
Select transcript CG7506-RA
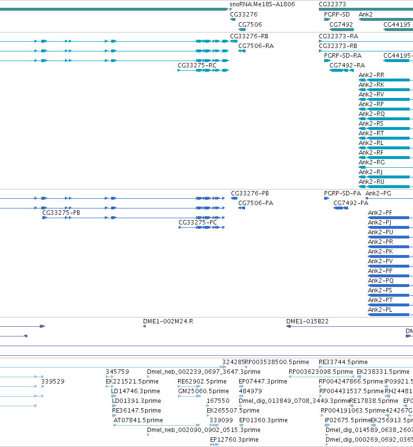pos(256,46)
